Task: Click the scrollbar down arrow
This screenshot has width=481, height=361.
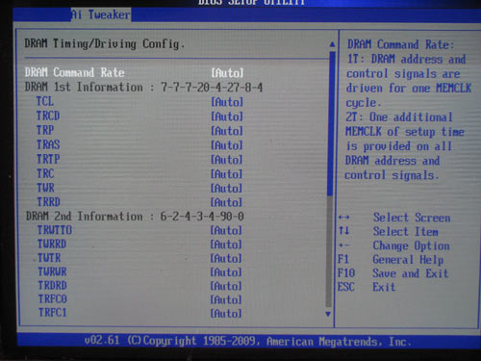Action: (328, 314)
